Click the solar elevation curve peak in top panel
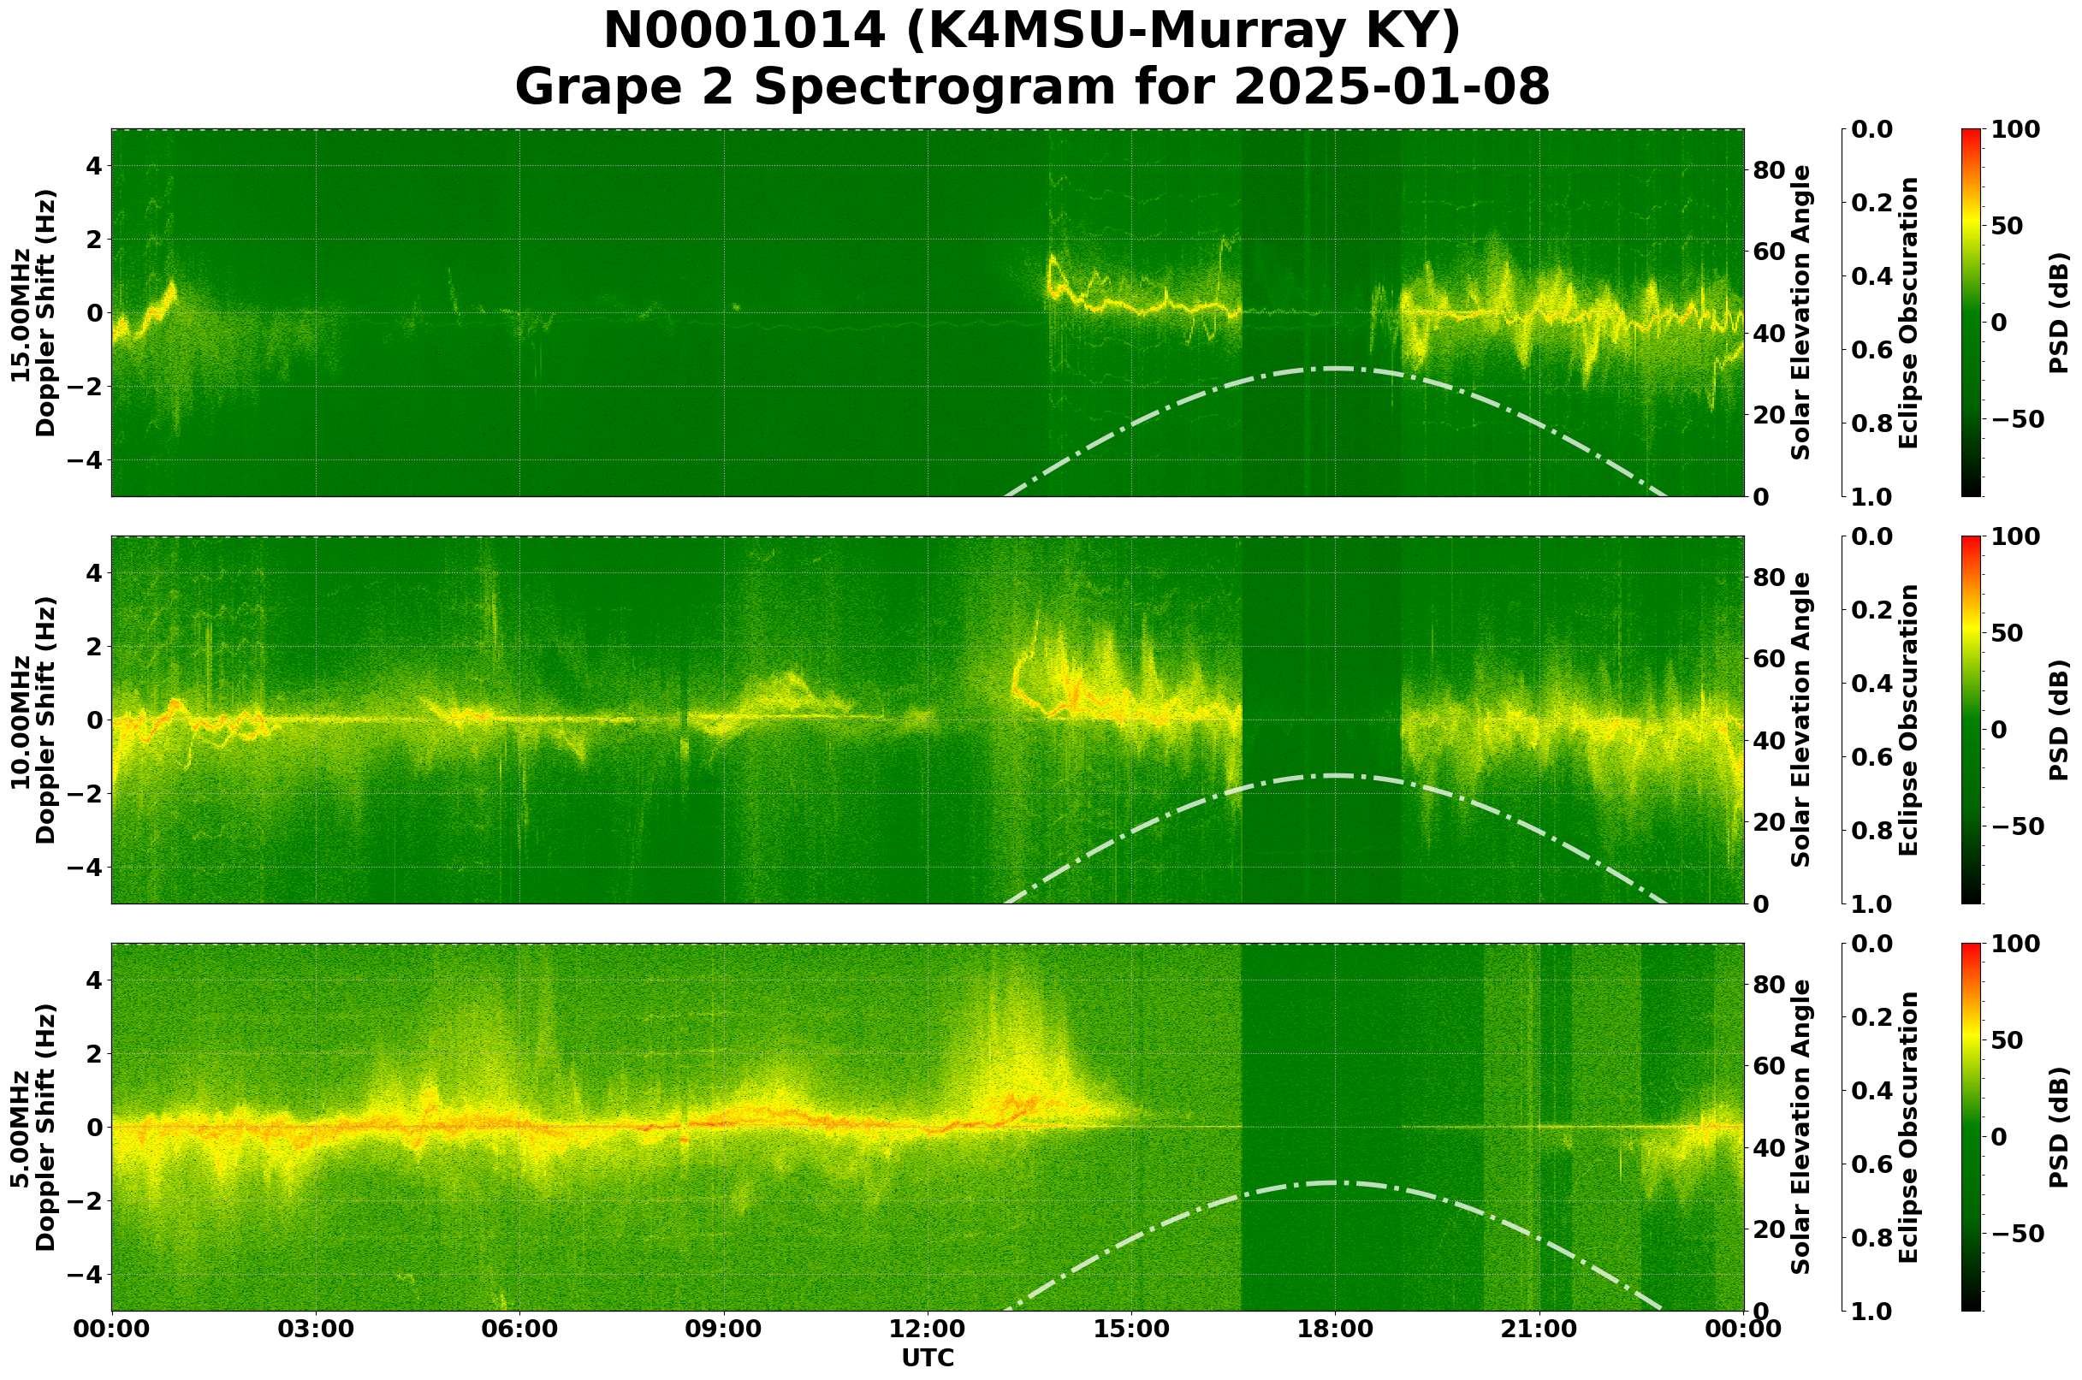The width and height of the screenshot is (2082, 1380). click(x=1335, y=369)
